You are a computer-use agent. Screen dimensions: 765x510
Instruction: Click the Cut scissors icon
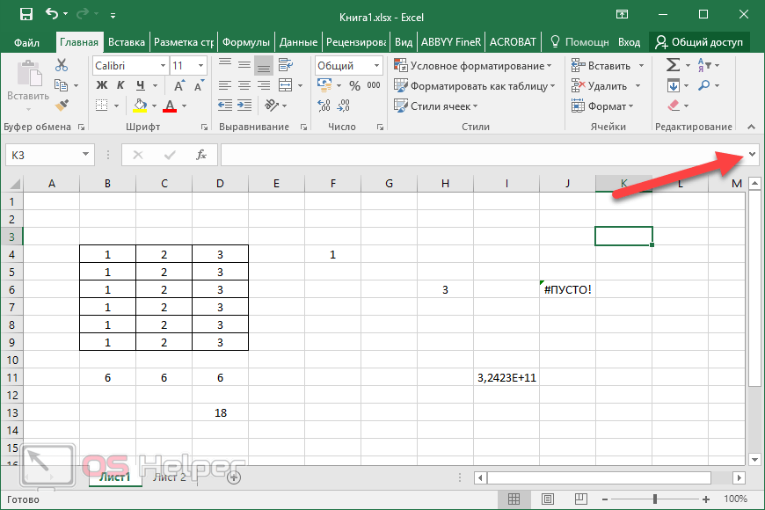61,65
